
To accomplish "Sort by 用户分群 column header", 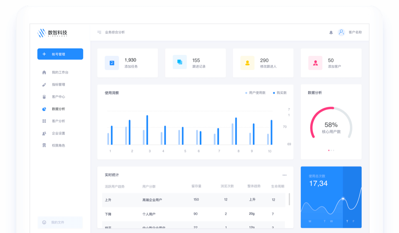I will [x=149, y=187].
